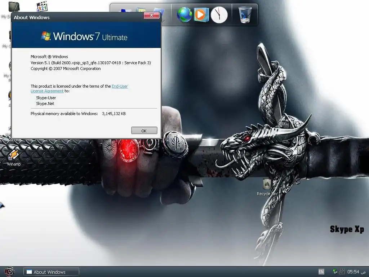Click the "Version 5.1 (Build 2600..." line

coord(90,63)
